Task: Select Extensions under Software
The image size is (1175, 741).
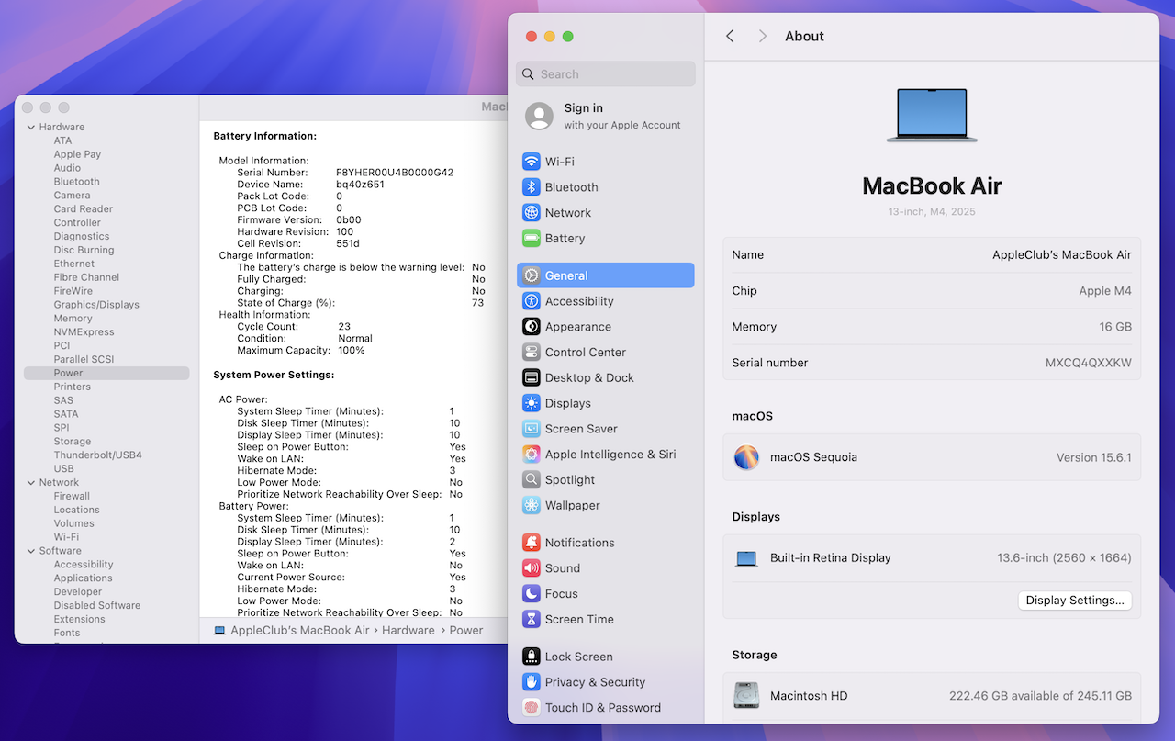Action: (79, 620)
